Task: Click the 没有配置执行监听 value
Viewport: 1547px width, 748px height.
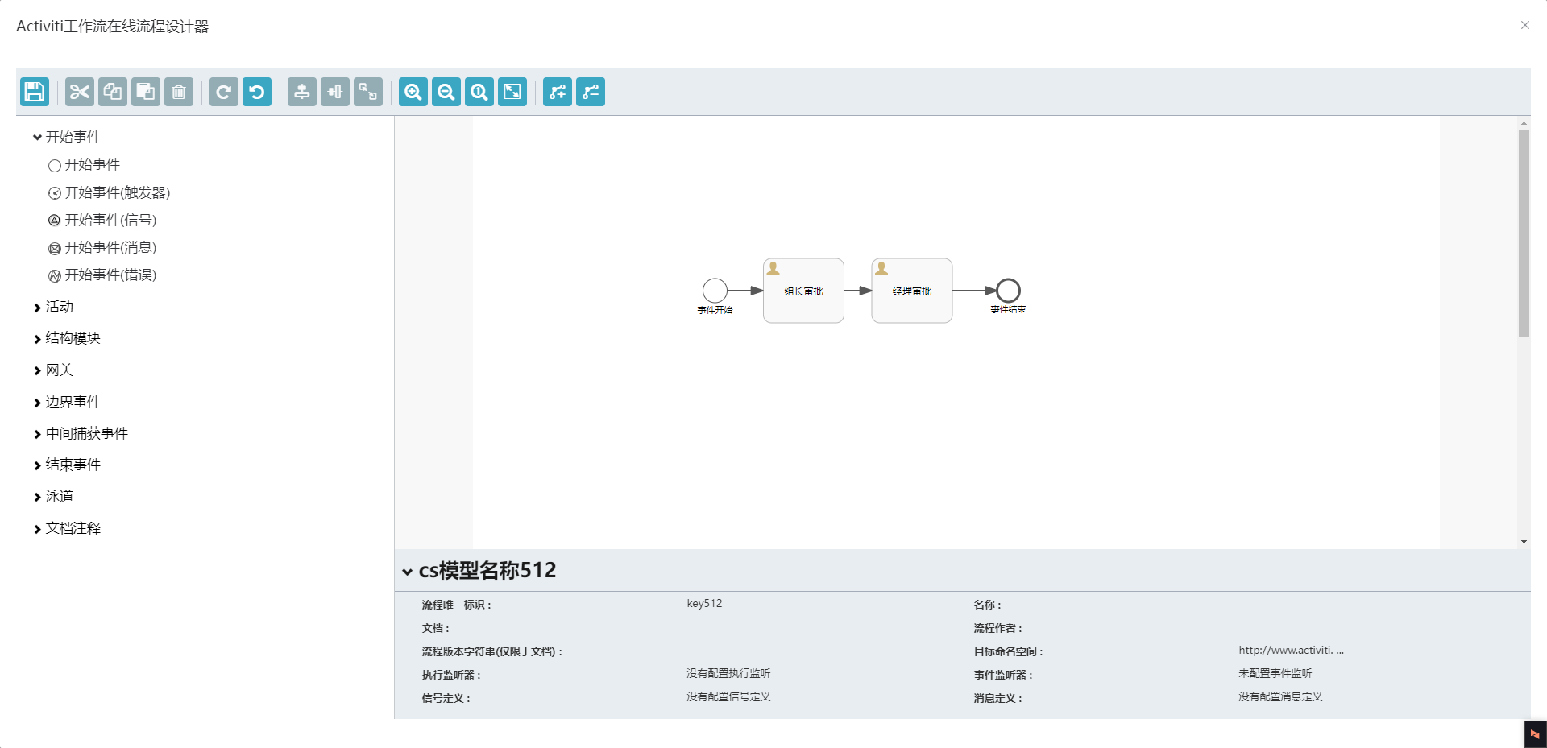Action: click(x=728, y=673)
